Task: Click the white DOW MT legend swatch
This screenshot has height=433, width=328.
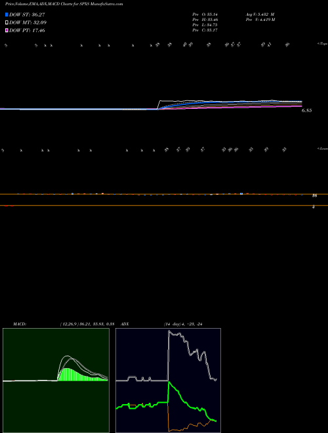Action: coord(7,23)
